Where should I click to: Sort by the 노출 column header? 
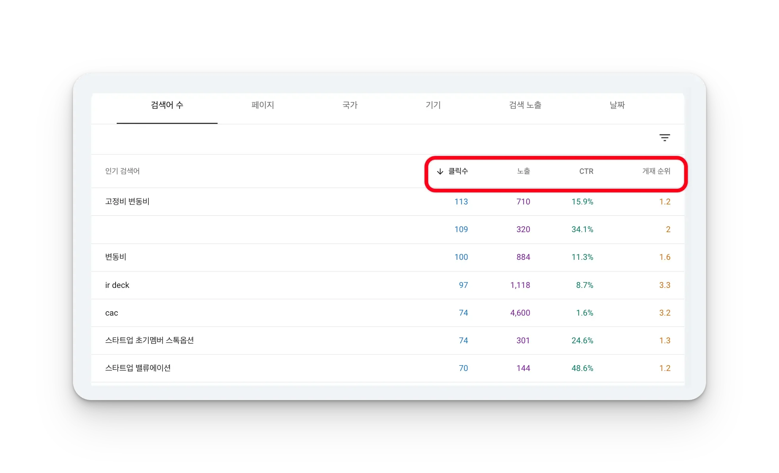(x=523, y=171)
